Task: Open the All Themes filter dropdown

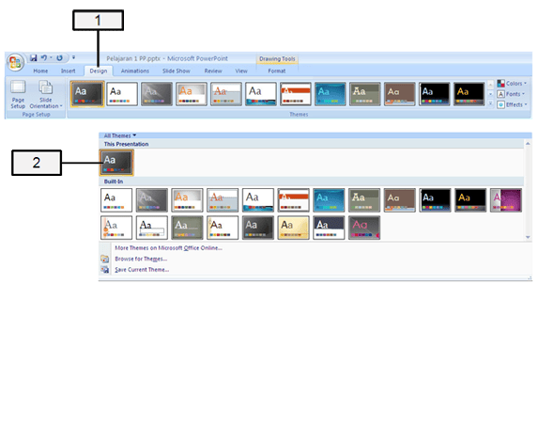Action: [120, 135]
